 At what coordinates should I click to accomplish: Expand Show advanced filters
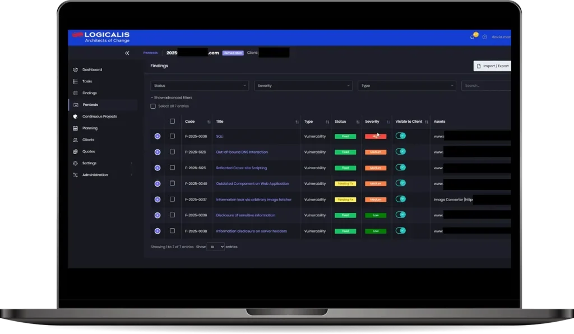(172, 98)
